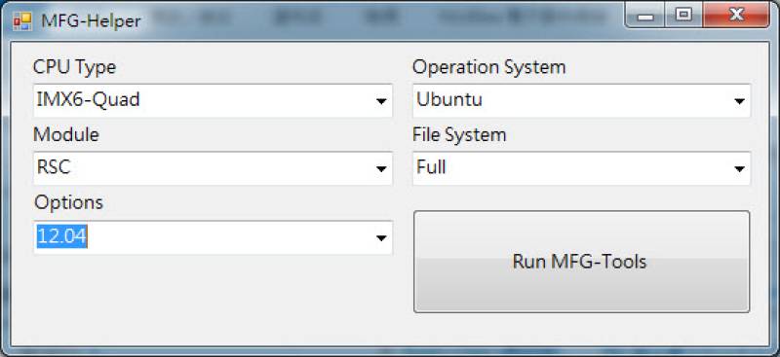Maximize the MFG-Helper window
Screen dimensions: 780x357
point(684,16)
